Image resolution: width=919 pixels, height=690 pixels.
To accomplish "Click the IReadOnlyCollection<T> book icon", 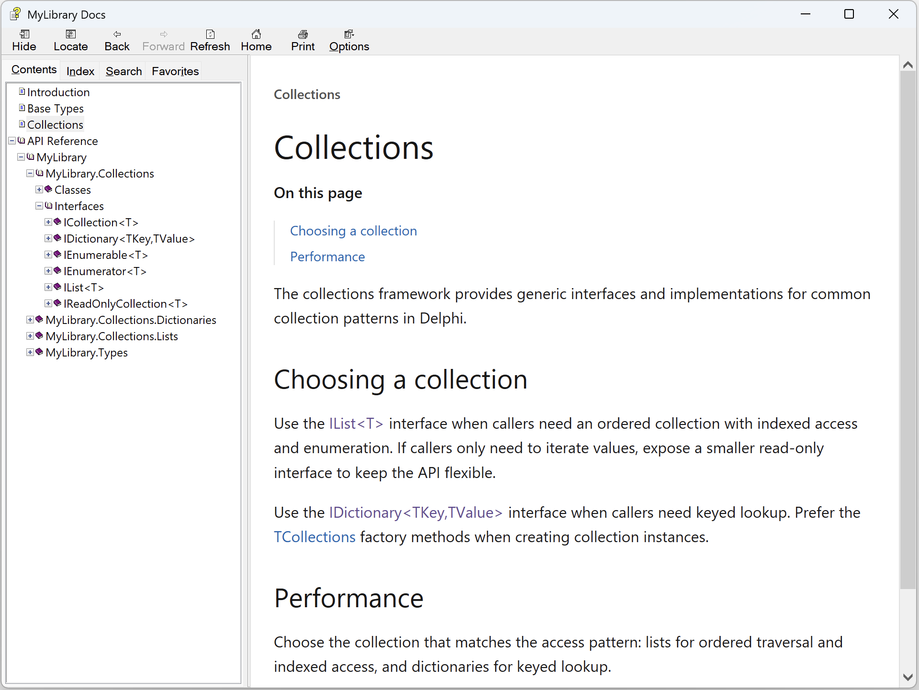I will pyautogui.click(x=57, y=303).
